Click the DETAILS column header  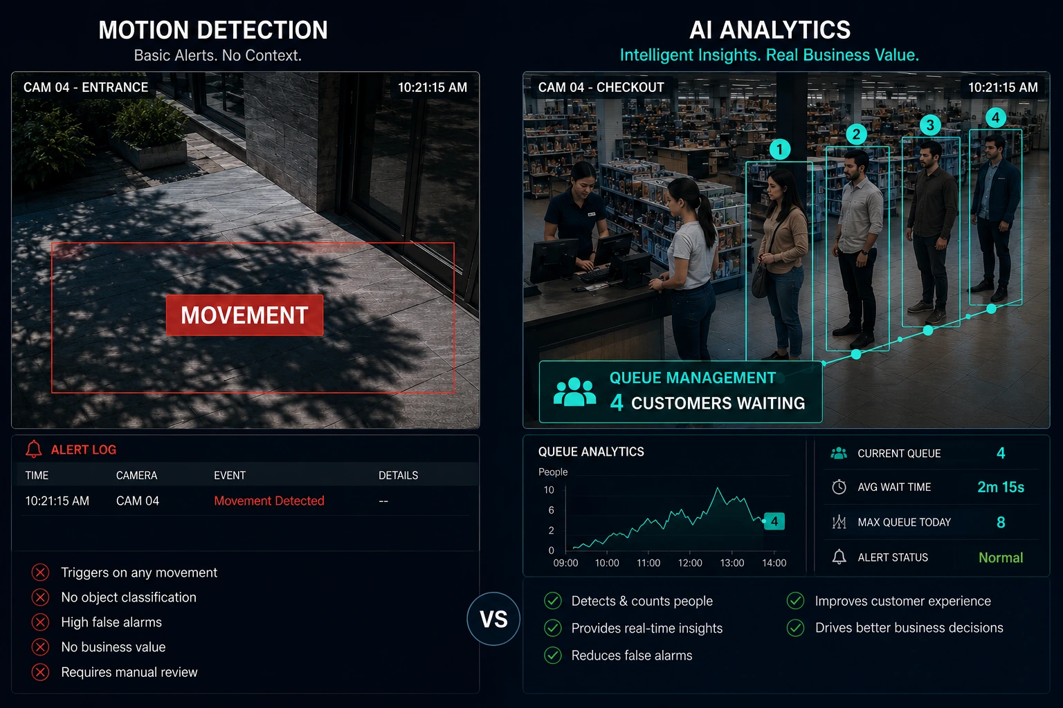click(x=399, y=476)
